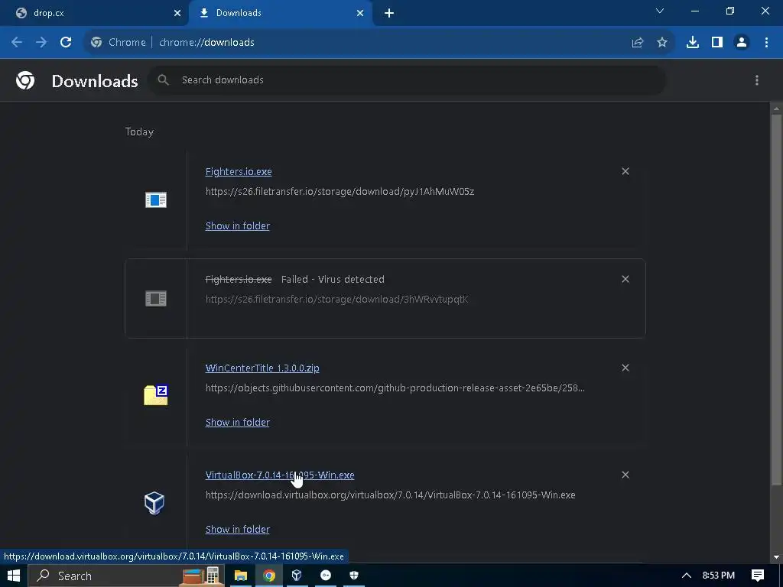
Task: Open the Downloads page more actions menu
Action: pos(757,80)
